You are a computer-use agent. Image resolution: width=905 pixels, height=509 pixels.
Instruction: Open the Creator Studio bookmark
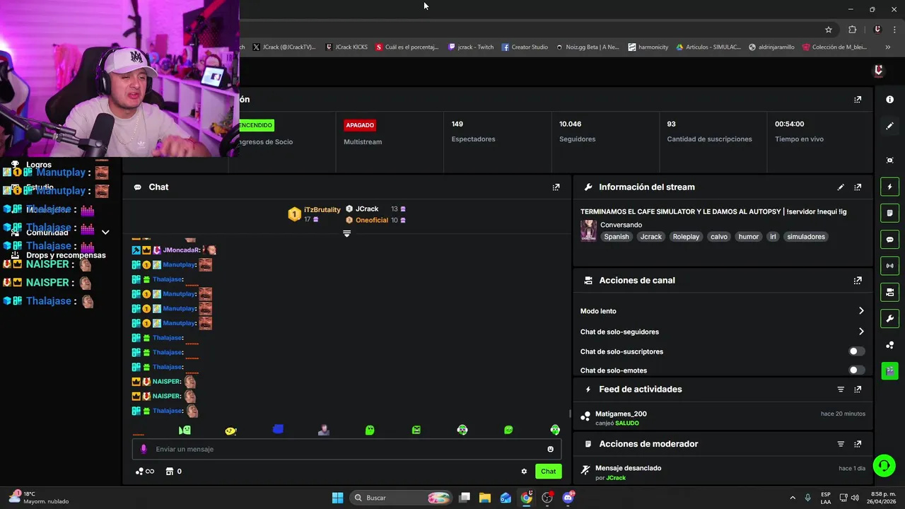pos(525,47)
